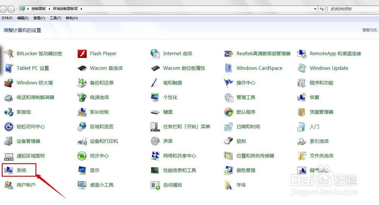Open the 用户帐户 link
The image size is (379, 205).
(x=26, y=185)
